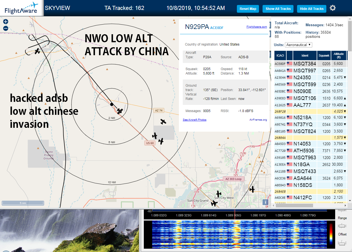This screenshot has width=352, height=252.
Task: Click the US flag in the N158DS row
Action: coord(289,185)
